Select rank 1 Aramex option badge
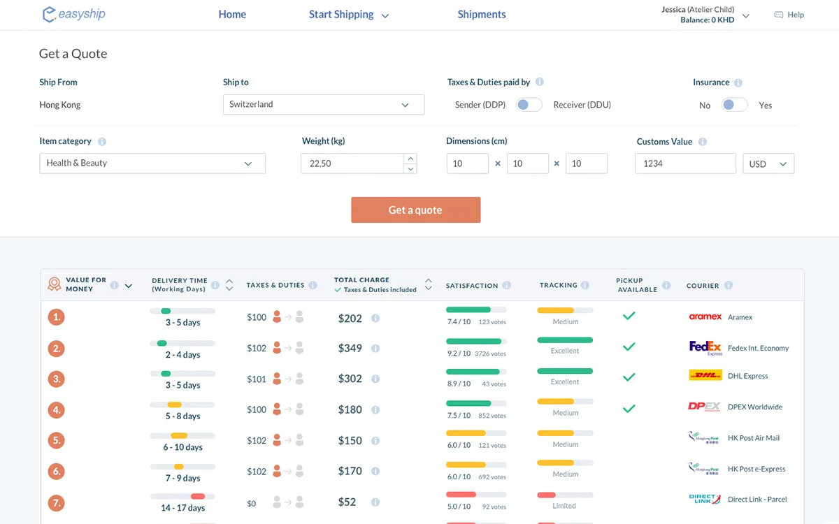Image resolution: width=839 pixels, height=524 pixels. 56,317
